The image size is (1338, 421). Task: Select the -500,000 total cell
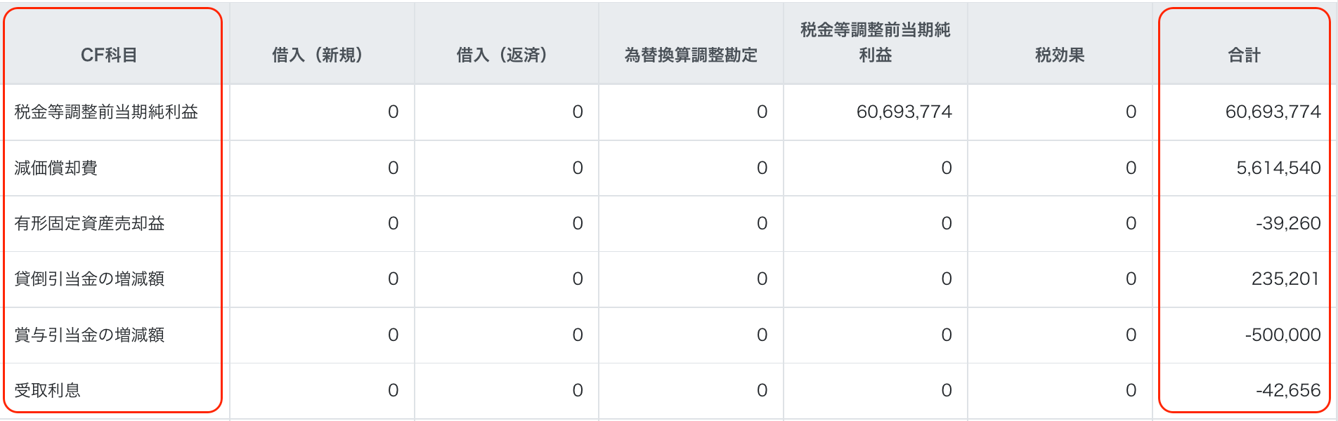pos(1282,335)
